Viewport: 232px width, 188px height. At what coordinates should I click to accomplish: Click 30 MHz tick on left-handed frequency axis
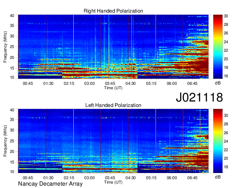point(12,130)
